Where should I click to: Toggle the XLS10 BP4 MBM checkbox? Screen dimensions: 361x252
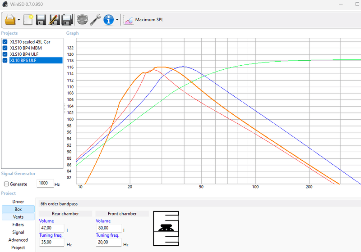[x=5, y=48]
